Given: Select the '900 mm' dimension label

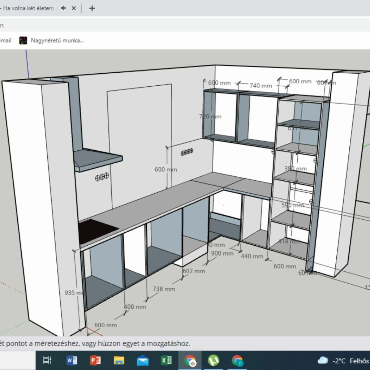Looking at the screenshot, I should point(222,253).
